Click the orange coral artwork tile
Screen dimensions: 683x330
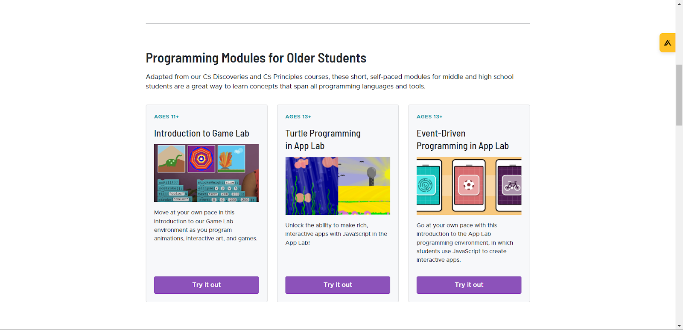(231, 158)
